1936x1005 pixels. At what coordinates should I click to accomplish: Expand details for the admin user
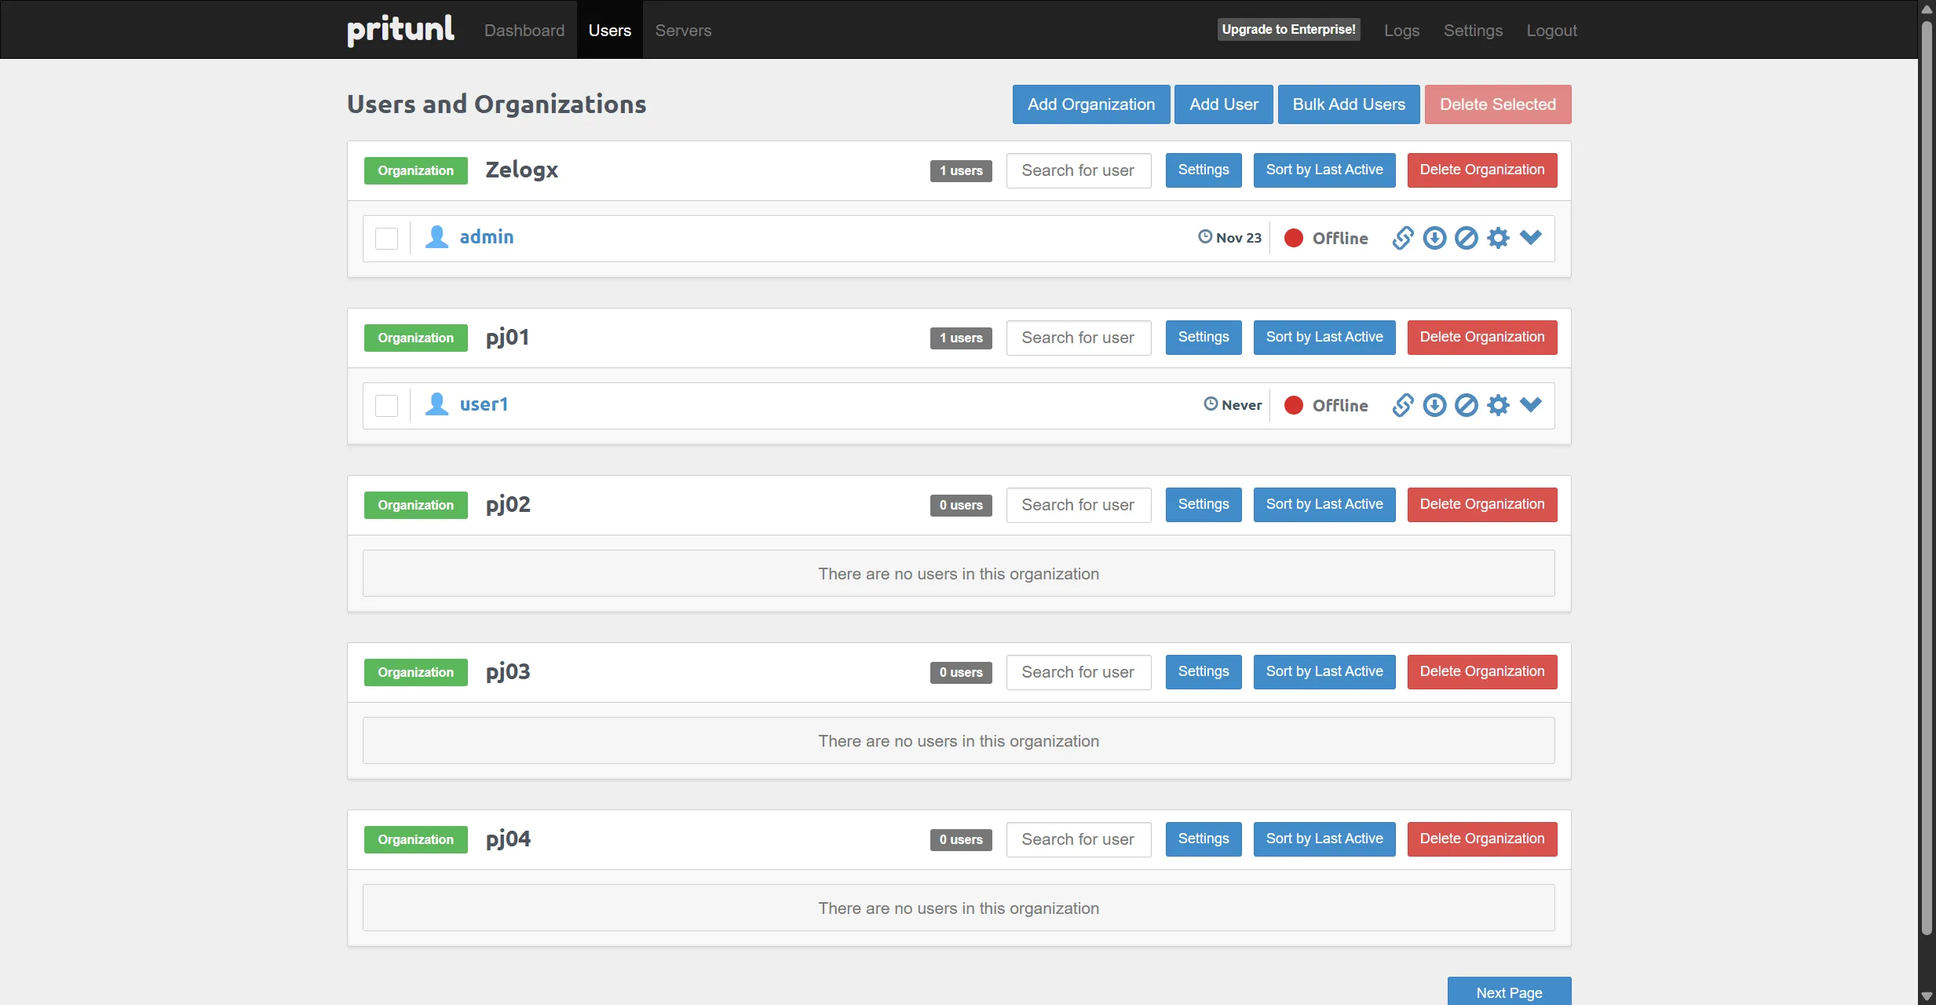point(1531,238)
